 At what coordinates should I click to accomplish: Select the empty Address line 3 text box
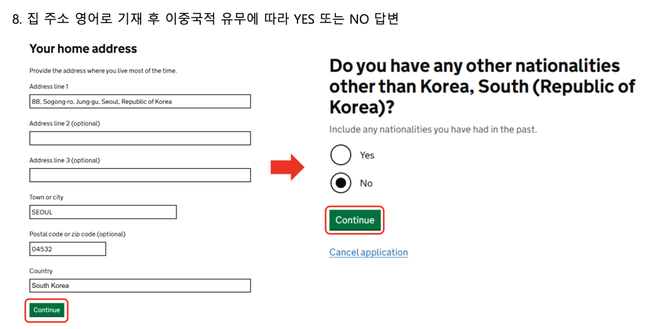(140, 175)
